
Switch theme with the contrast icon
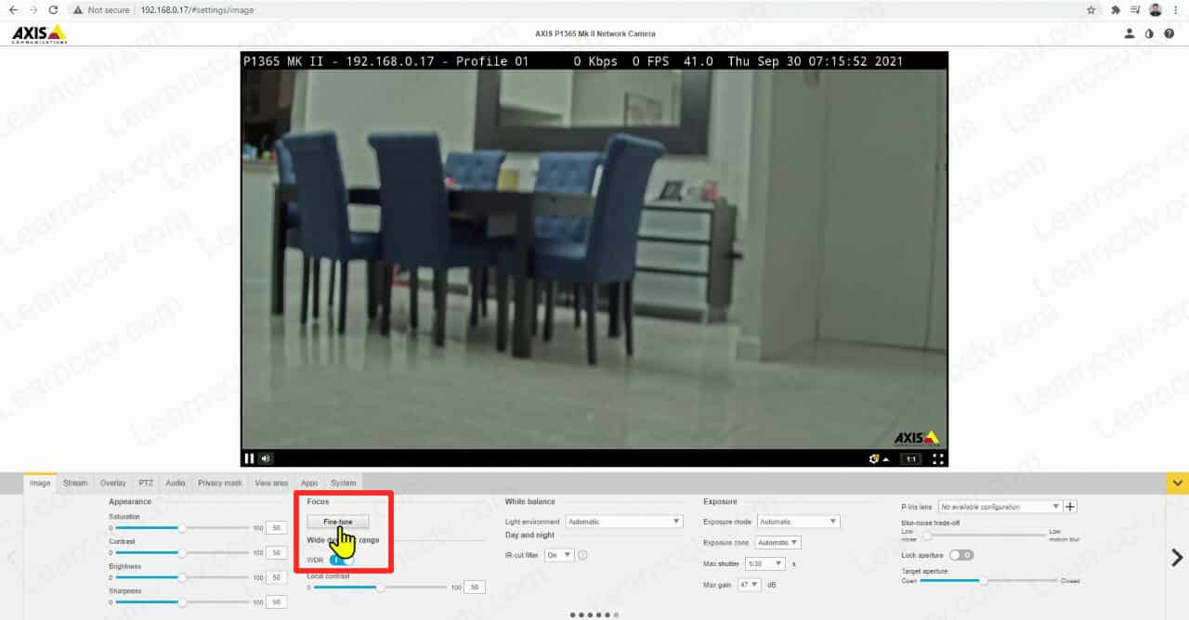pyautogui.click(x=1149, y=33)
